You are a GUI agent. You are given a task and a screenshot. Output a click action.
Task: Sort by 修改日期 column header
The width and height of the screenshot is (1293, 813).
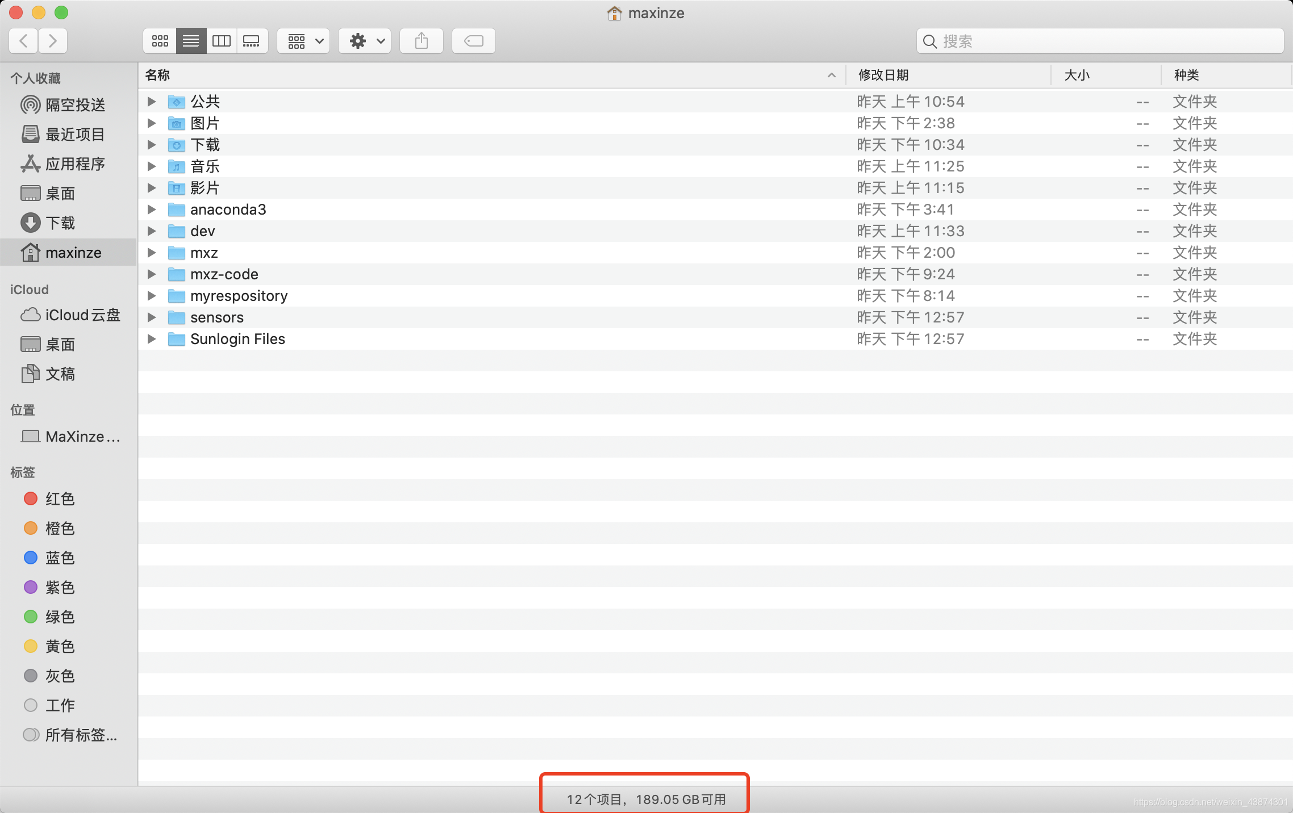point(948,75)
